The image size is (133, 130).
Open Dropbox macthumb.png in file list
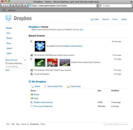click(43, 102)
